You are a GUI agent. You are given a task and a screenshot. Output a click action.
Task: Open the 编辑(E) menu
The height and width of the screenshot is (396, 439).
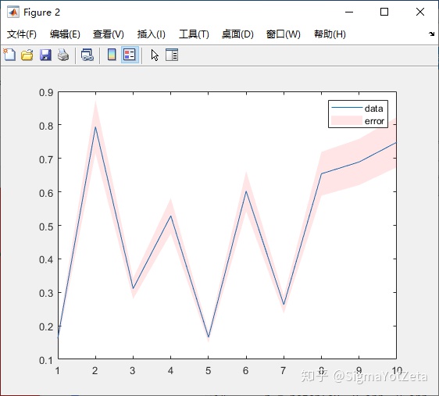point(65,34)
